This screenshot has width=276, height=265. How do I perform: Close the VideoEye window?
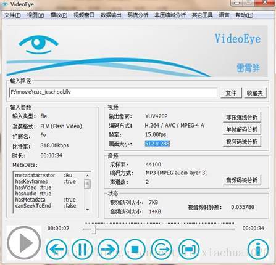click(265, 2)
